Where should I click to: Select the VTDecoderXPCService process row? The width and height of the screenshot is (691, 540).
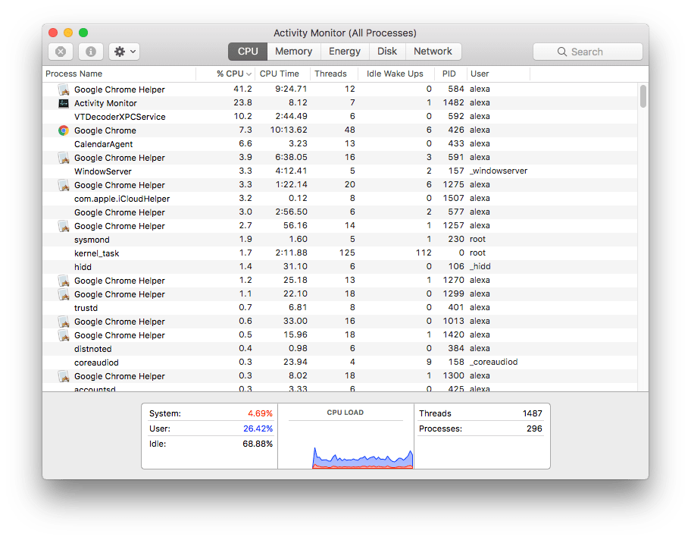[339, 117]
